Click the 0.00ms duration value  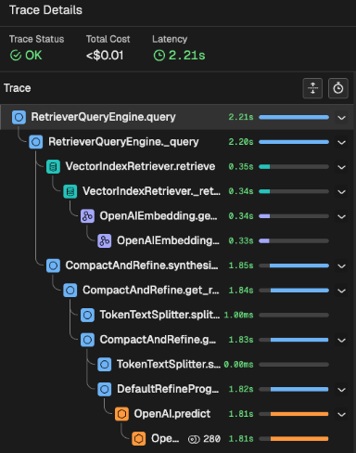pos(238,365)
